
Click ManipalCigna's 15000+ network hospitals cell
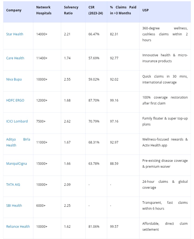(42, 164)
